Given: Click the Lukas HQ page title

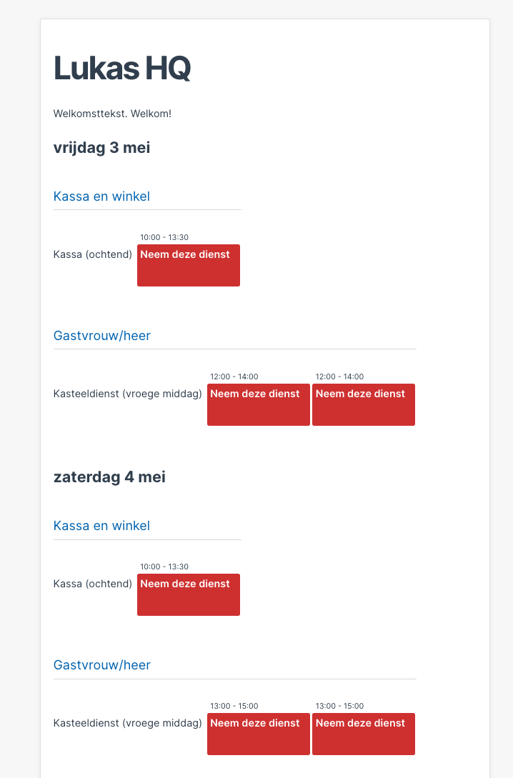Looking at the screenshot, I should 121,68.
